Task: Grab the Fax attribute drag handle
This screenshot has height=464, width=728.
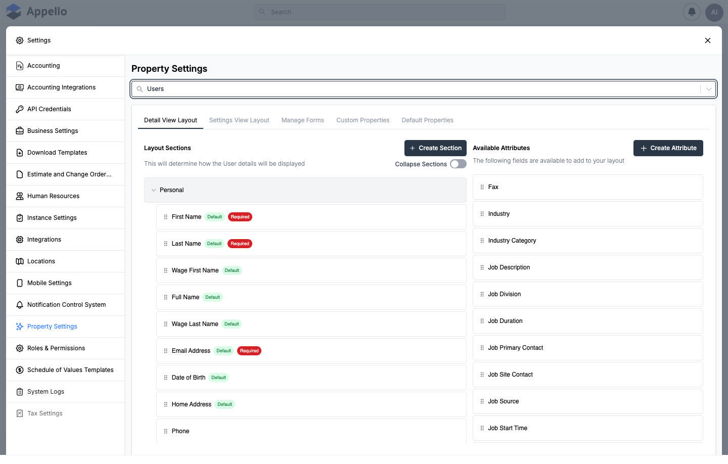Action: tap(482, 187)
